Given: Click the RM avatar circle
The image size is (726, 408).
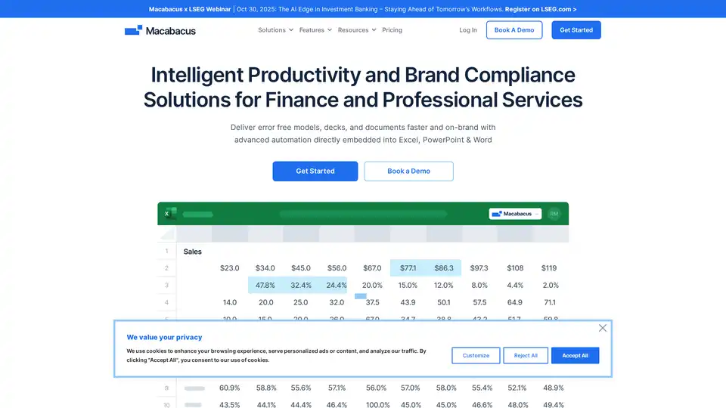Looking at the screenshot, I should point(554,214).
